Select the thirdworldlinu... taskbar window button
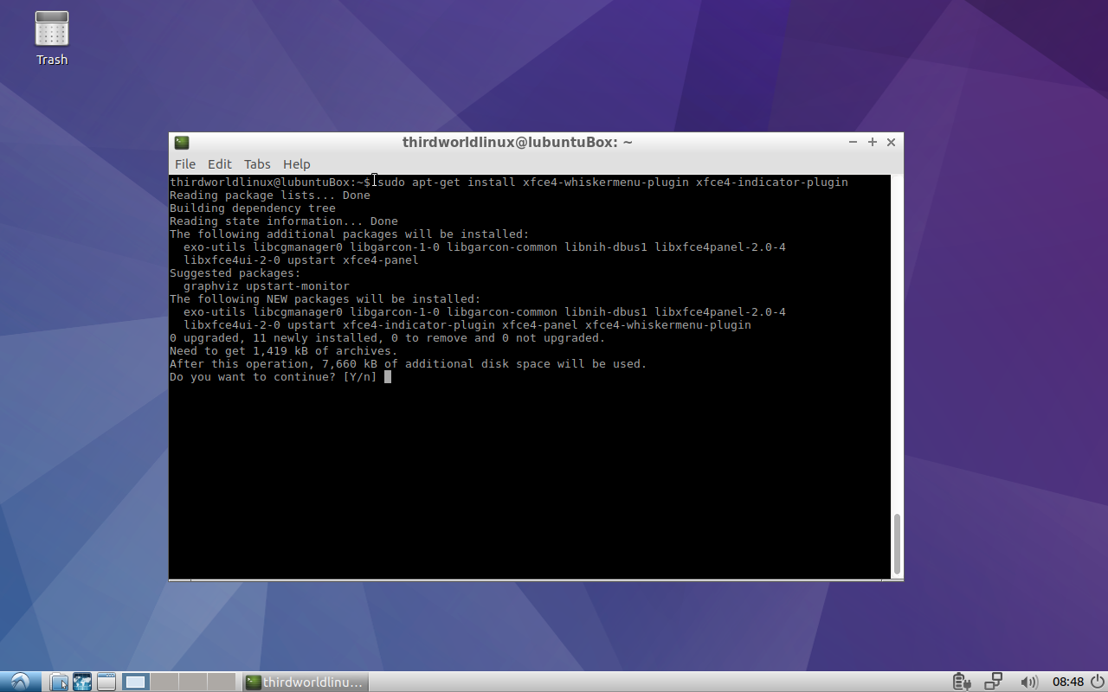 (305, 682)
